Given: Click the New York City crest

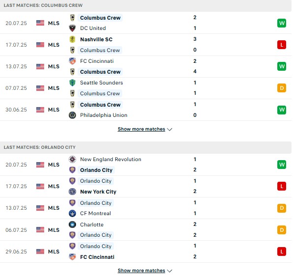Looking at the screenshot, I should [x=72, y=192].
